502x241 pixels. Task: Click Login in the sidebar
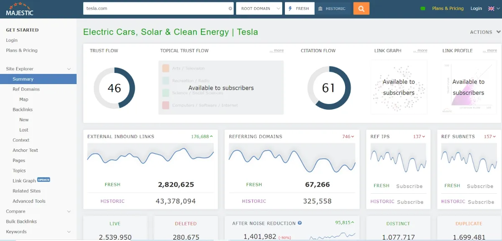point(12,40)
